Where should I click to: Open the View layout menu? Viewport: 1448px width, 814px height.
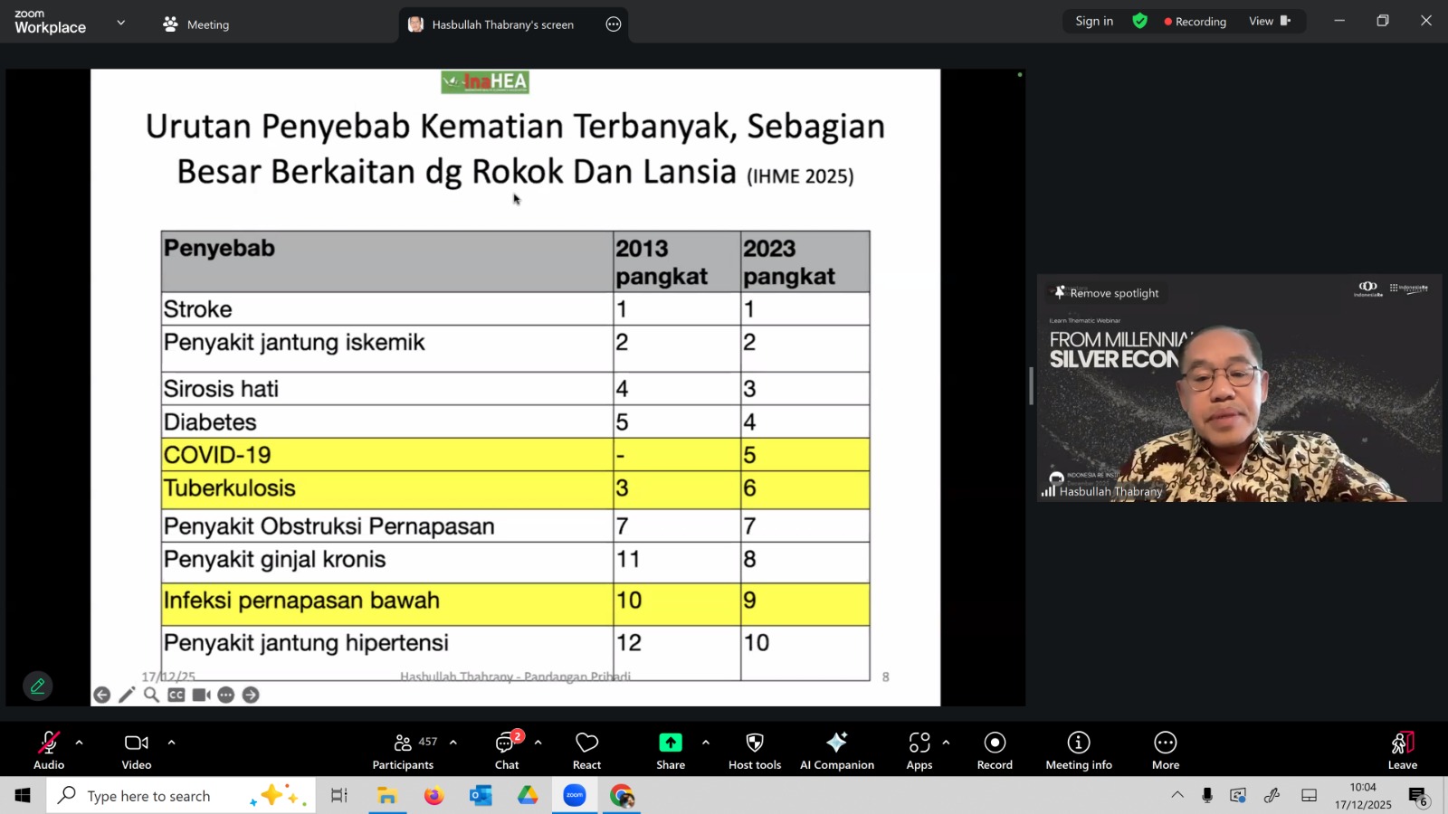(1269, 21)
